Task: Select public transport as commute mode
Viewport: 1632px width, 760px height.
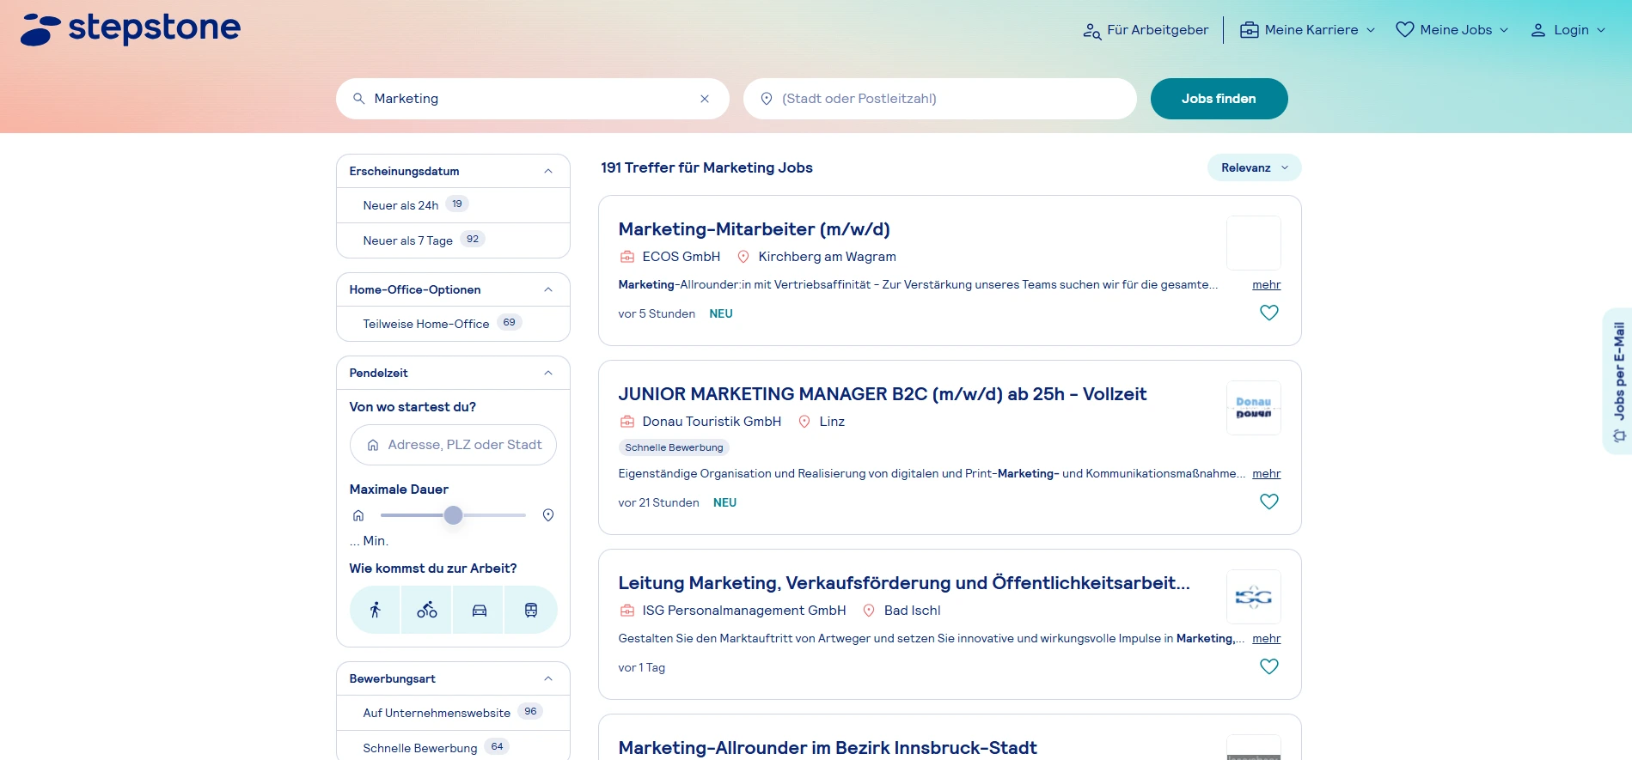Action: point(531,610)
